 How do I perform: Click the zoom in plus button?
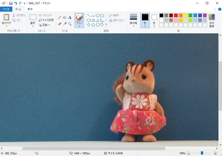click(x=215, y=153)
